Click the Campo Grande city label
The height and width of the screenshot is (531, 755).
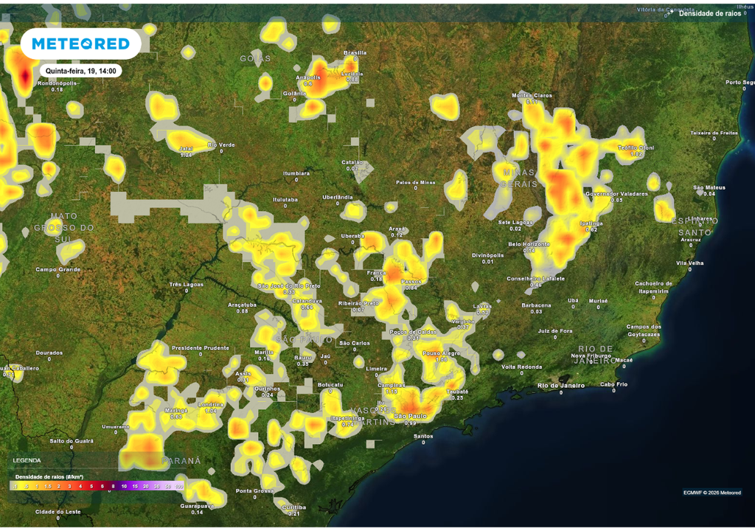click(x=57, y=270)
